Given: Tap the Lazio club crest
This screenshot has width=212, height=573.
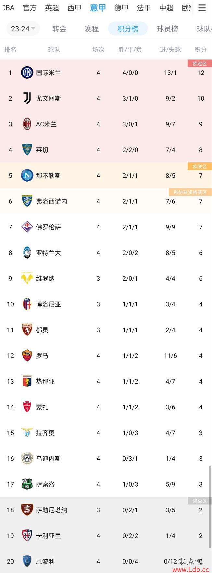Looking at the screenshot, I should click(x=27, y=432).
